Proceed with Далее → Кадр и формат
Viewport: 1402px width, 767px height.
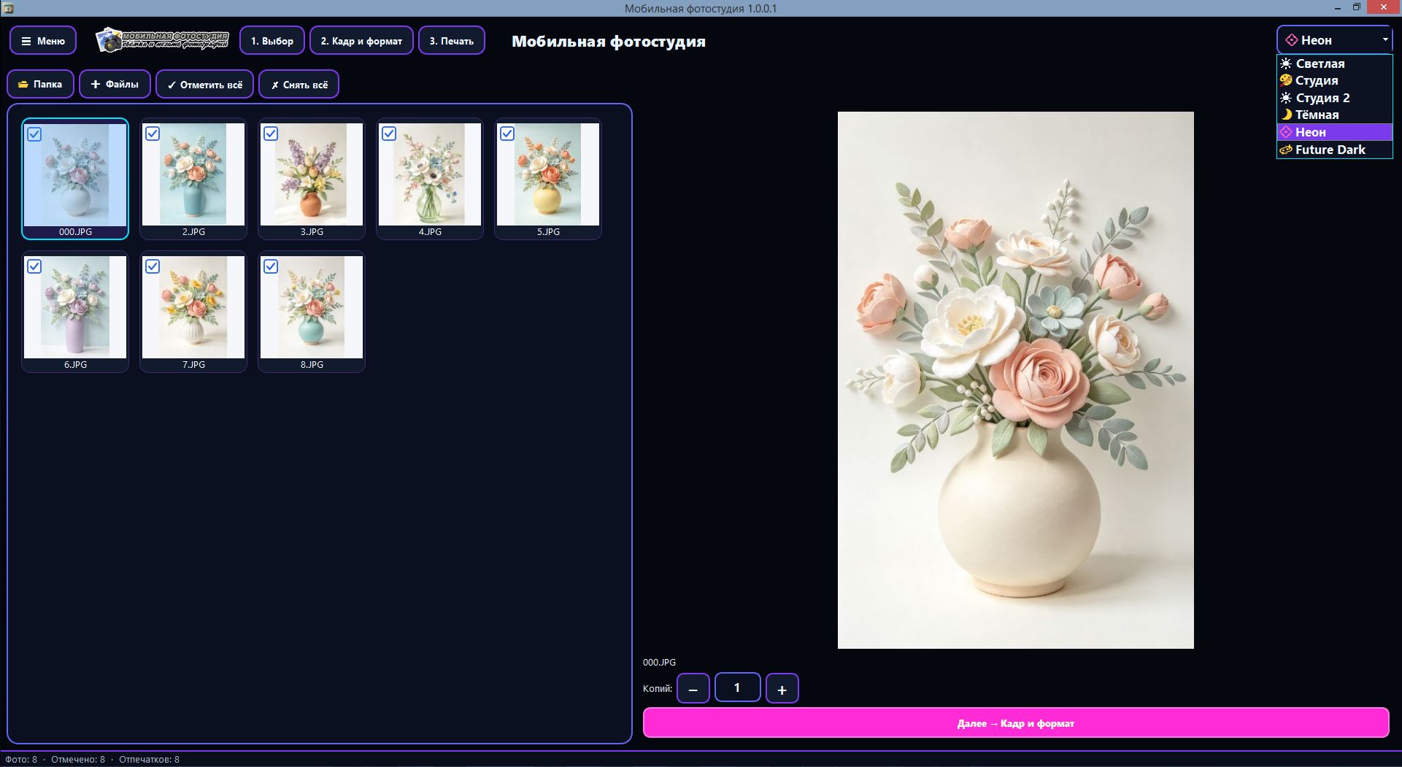point(1016,723)
